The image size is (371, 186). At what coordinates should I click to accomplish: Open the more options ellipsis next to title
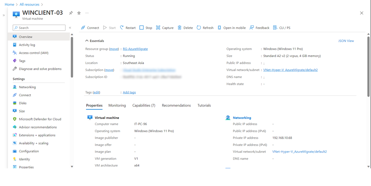87,13
